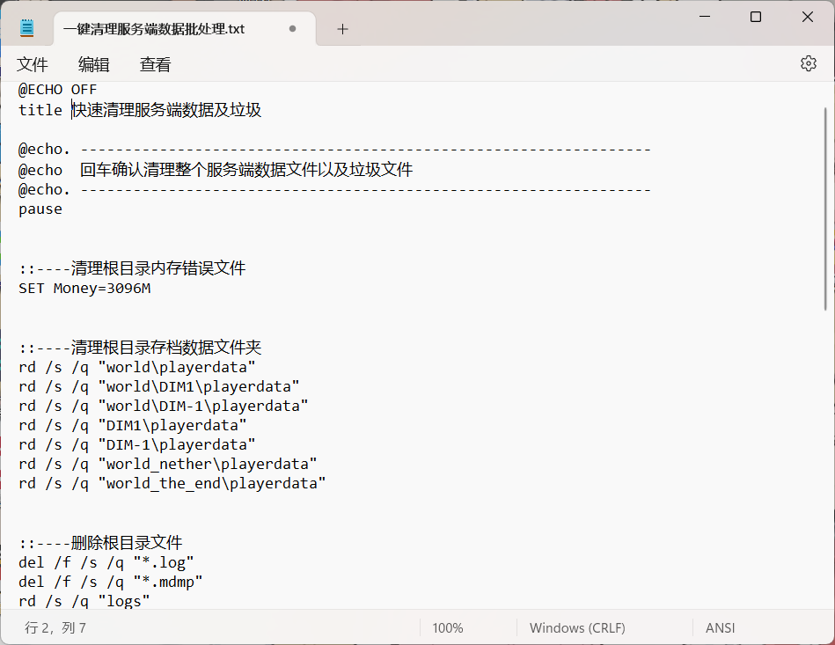Open the 文件 menu
835x645 pixels.
[x=33, y=63]
